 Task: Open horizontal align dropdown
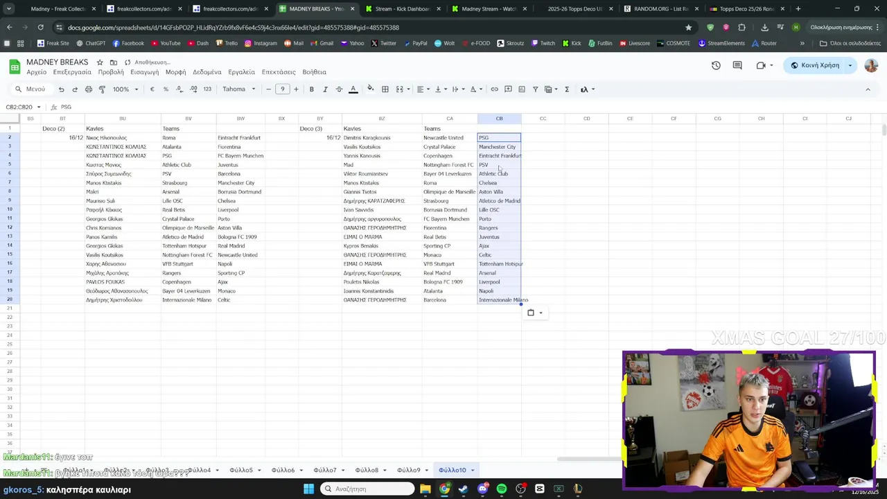422,89
